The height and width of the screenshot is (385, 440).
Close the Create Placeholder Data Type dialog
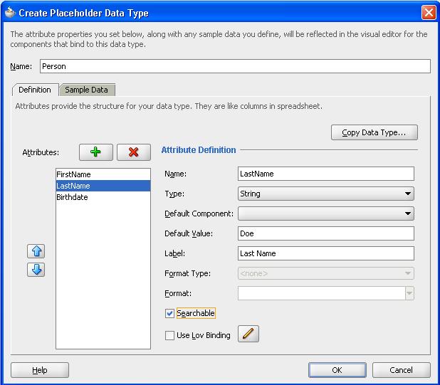click(x=429, y=12)
